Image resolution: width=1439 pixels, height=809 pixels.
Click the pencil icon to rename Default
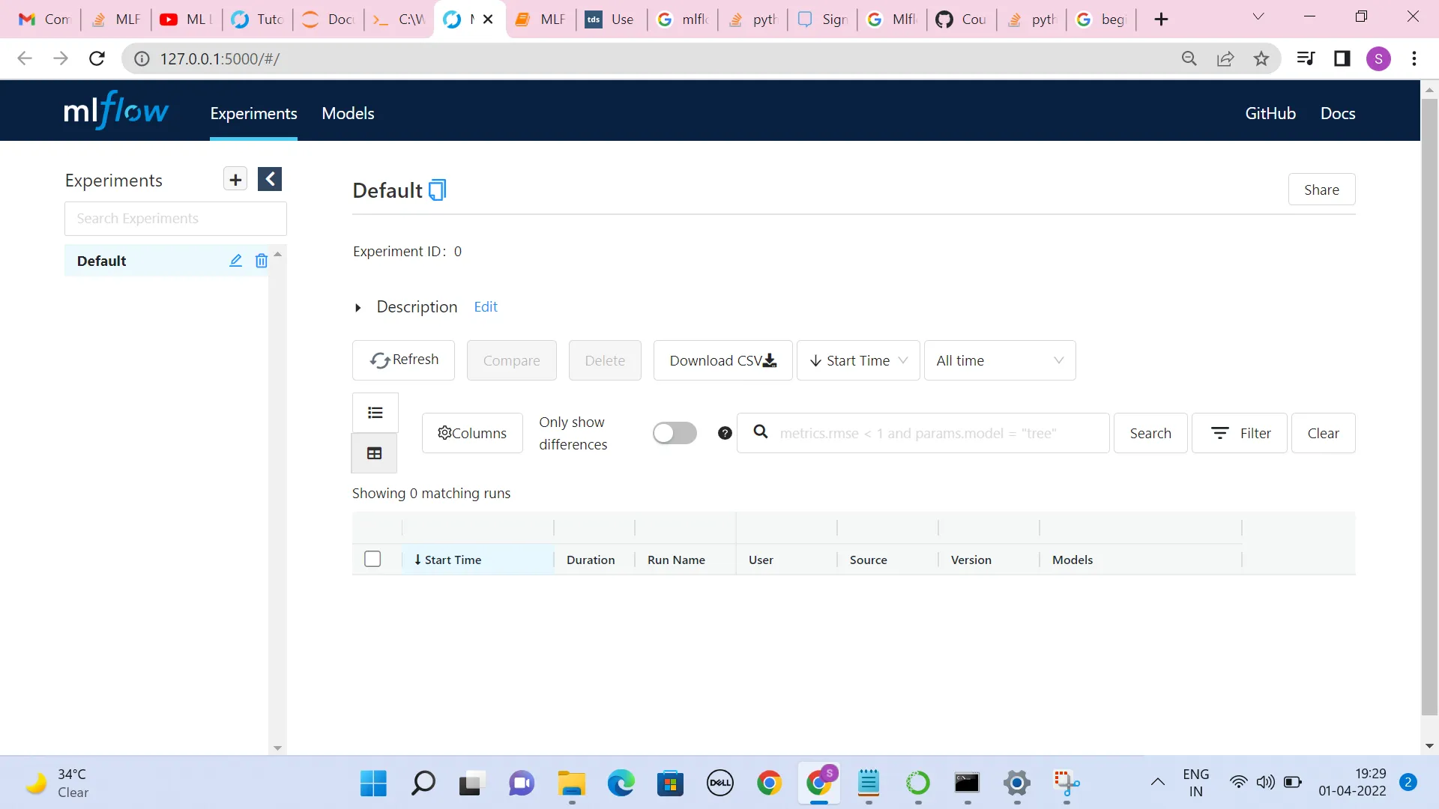(235, 261)
